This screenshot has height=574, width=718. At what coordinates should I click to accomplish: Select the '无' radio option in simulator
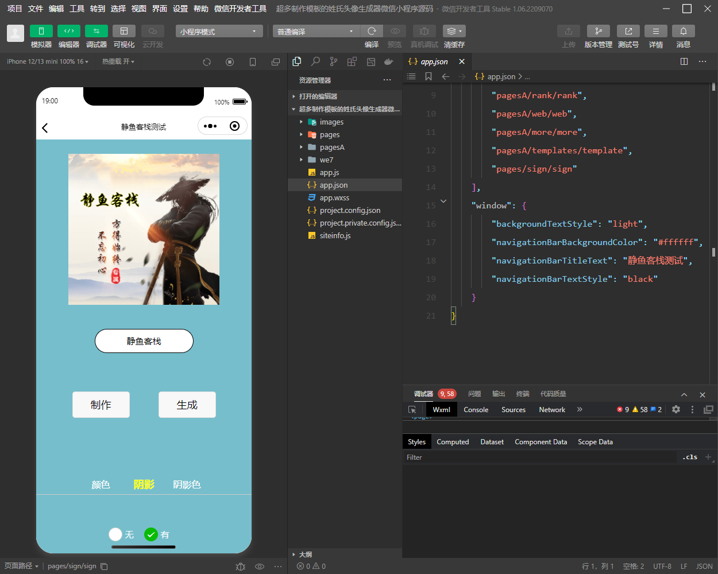tap(115, 534)
